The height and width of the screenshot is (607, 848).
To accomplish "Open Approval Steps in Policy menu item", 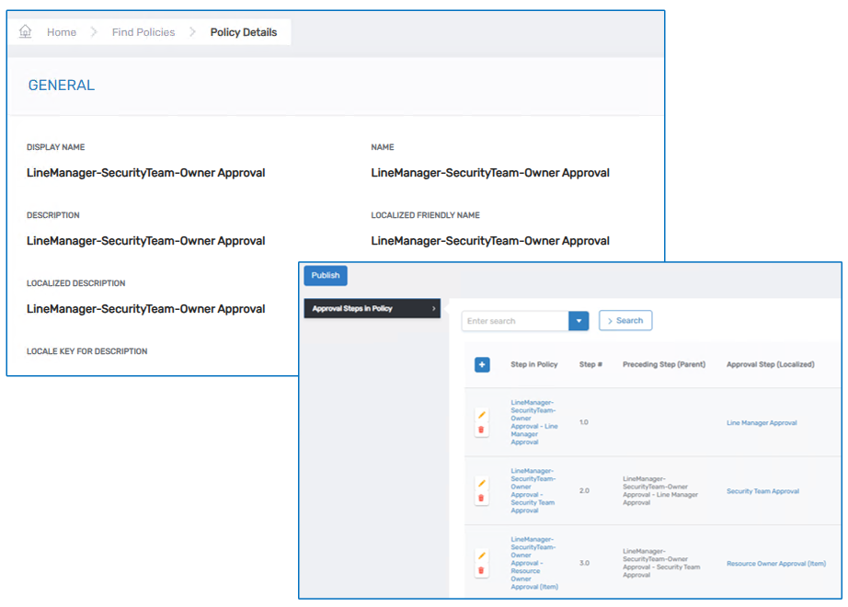I will [x=372, y=308].
